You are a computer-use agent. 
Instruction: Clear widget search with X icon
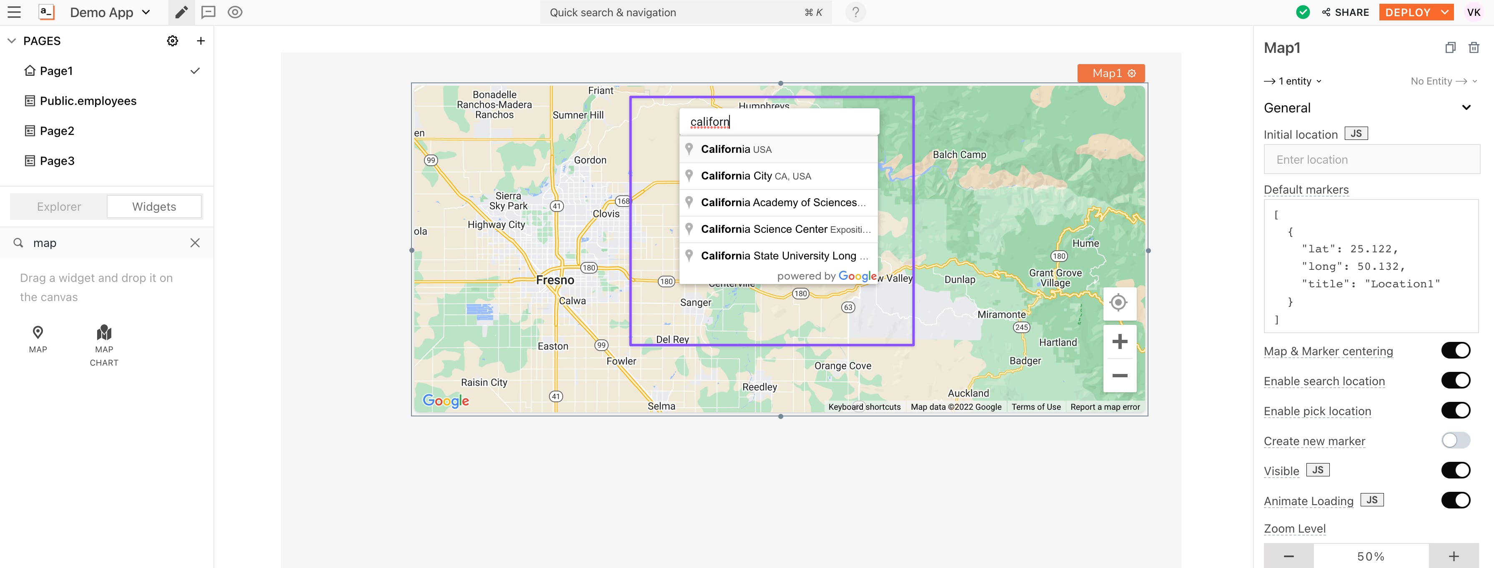pyautogui.click(x=195, y=243)
